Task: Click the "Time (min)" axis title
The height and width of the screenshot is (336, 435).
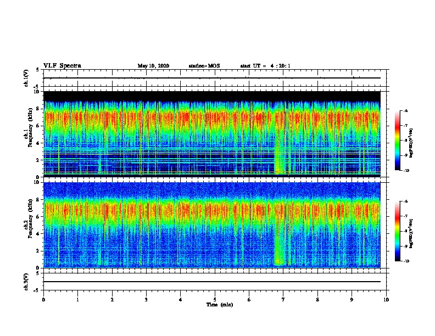Action: pyautogui.click(x=220, y=304)
